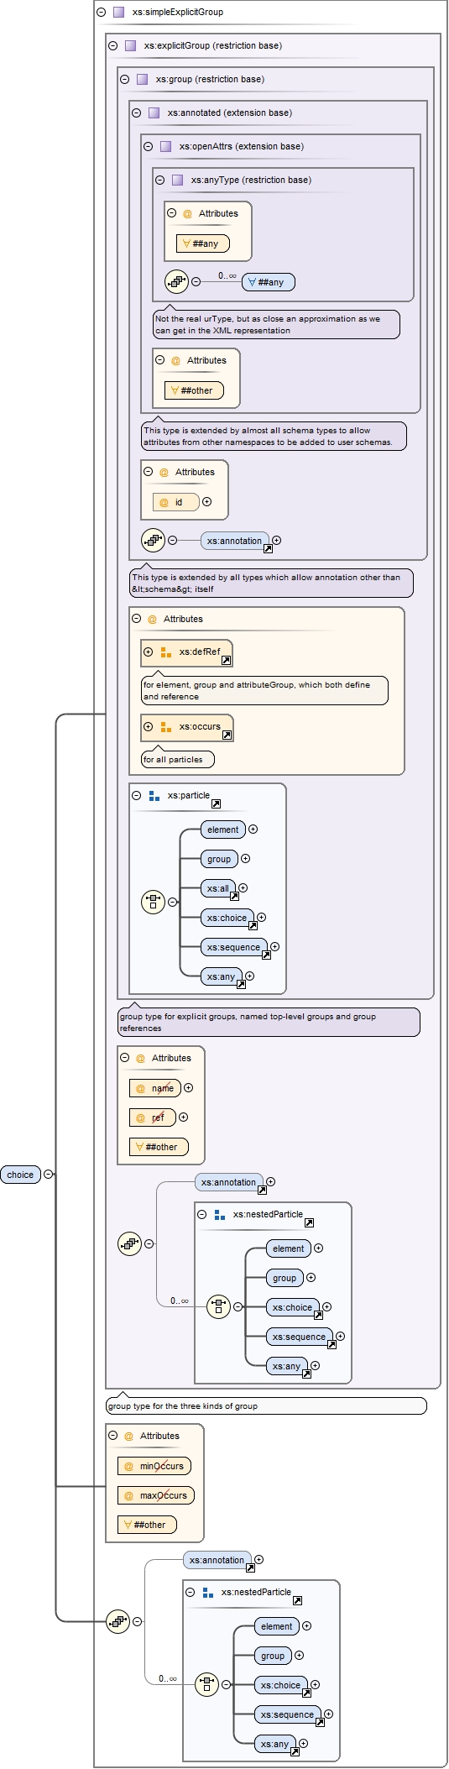Click the xs:particle choice compositor icon
The width and height of the screenshot is (449, 1769).
tap(153, 903)
